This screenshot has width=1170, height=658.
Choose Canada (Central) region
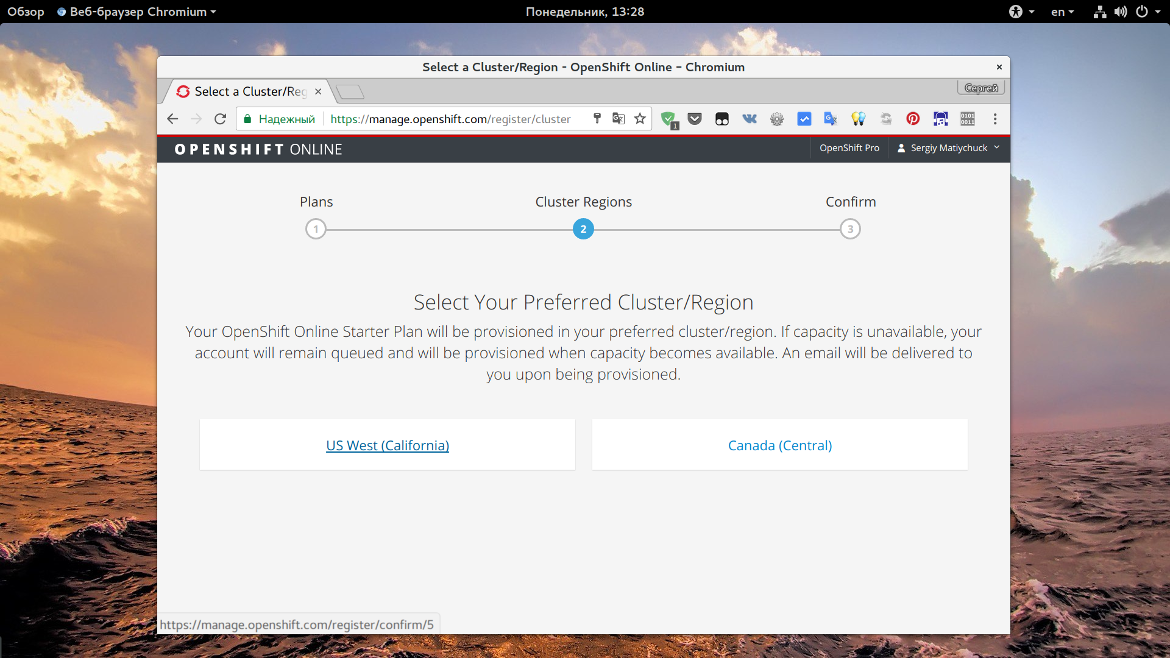click(779, 445)
